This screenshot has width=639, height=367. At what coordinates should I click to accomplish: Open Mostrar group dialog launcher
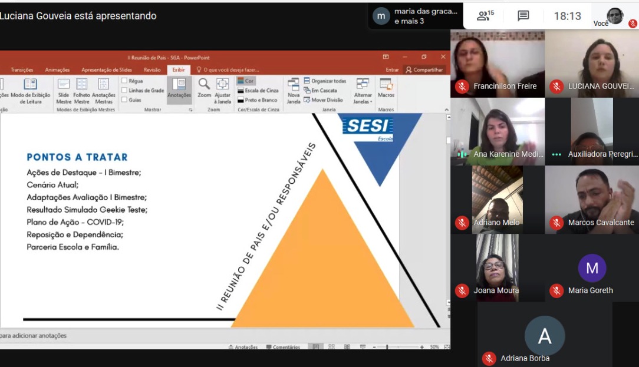tap(190, 110)
